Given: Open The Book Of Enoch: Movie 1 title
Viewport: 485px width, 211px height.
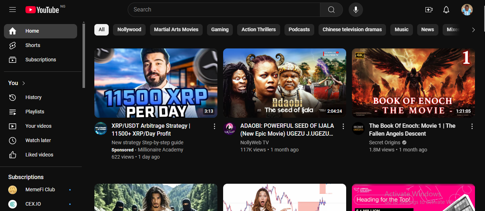Looking at the screenshot, I should pyautogui.click(x=412, y=130).
